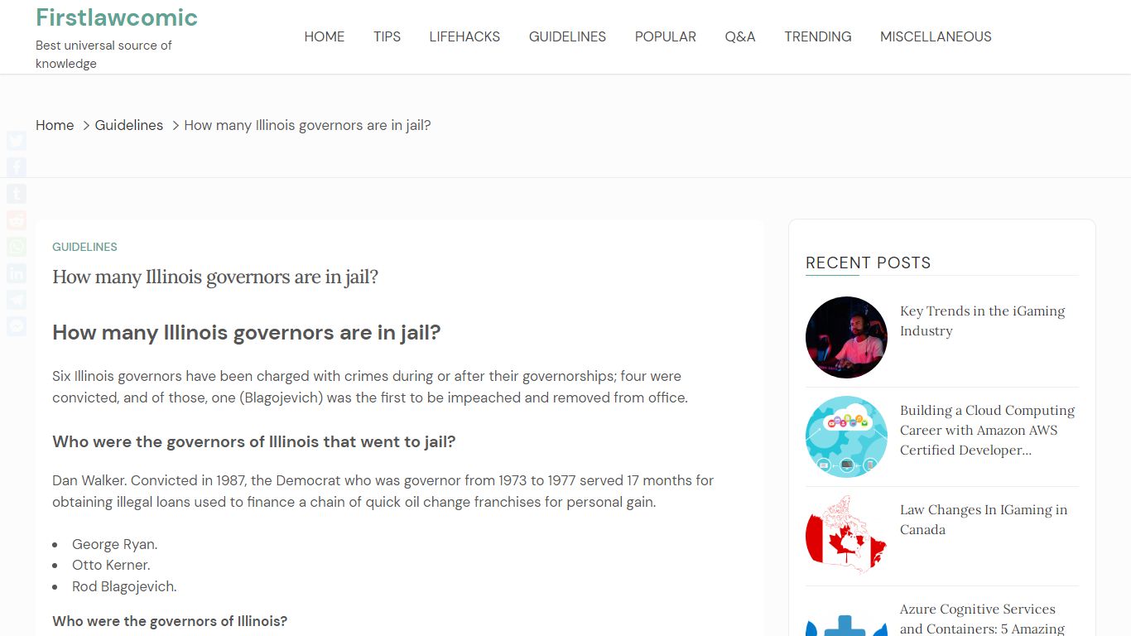Click the 'Rod Blagojevich.' list item
Screen dimensions: 1131x636
pos(124,586)
